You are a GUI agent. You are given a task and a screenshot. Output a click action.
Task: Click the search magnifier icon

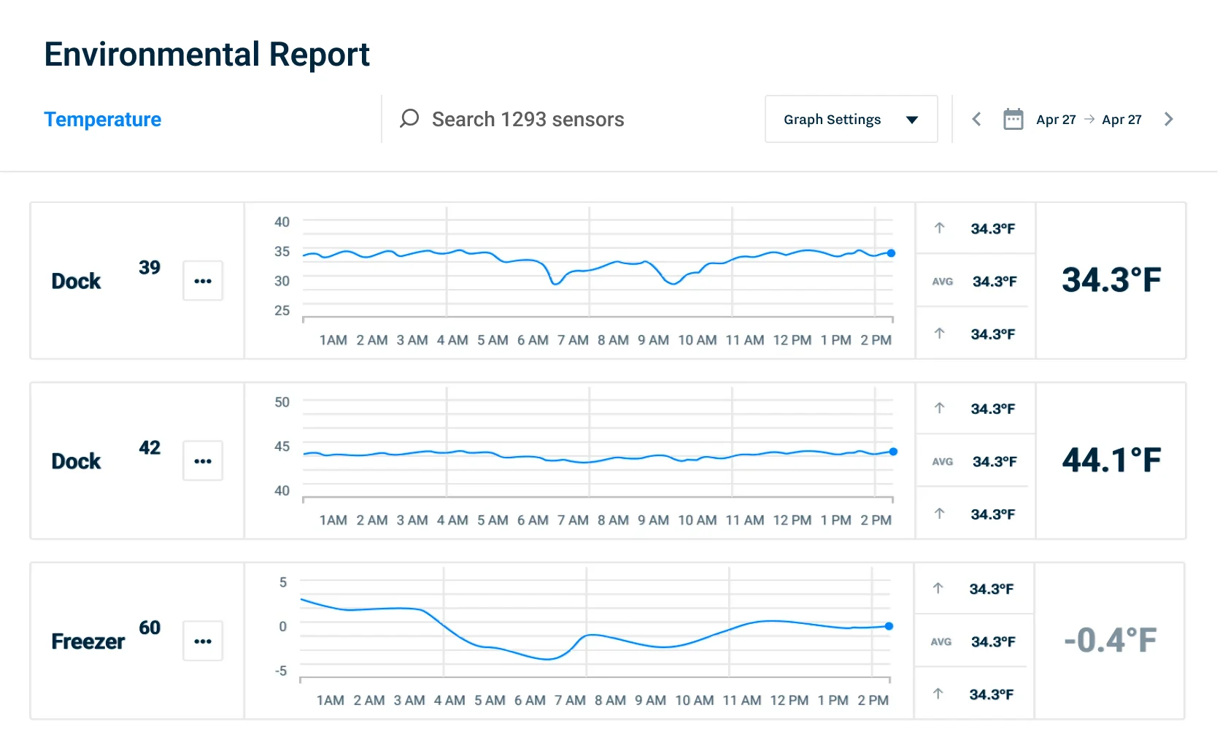click(x=409, y=119)
